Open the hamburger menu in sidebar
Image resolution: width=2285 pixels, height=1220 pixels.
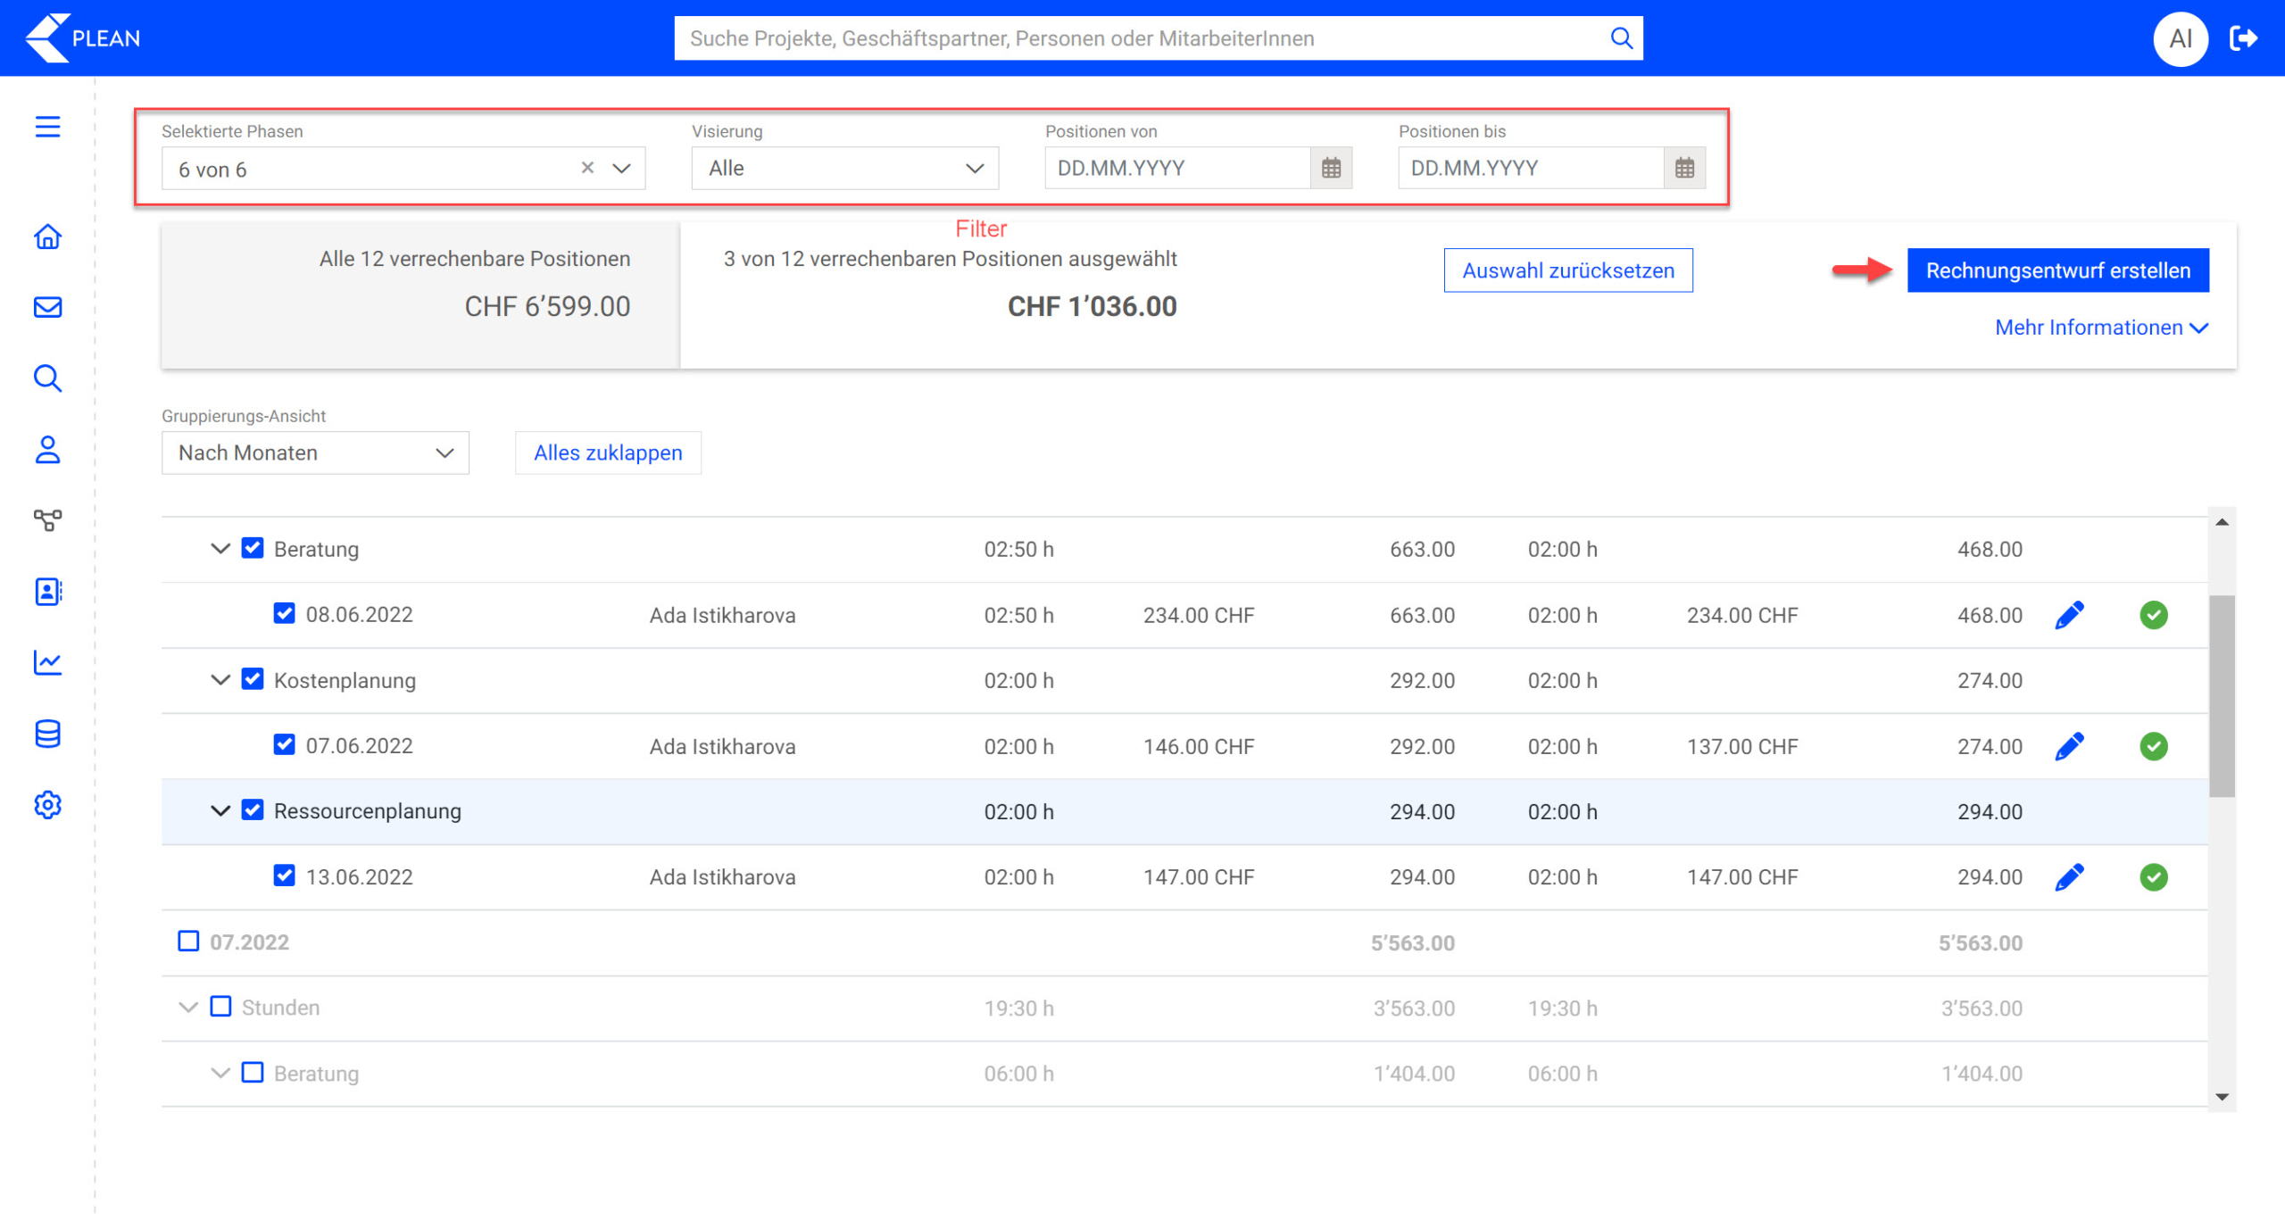[47, 127]
